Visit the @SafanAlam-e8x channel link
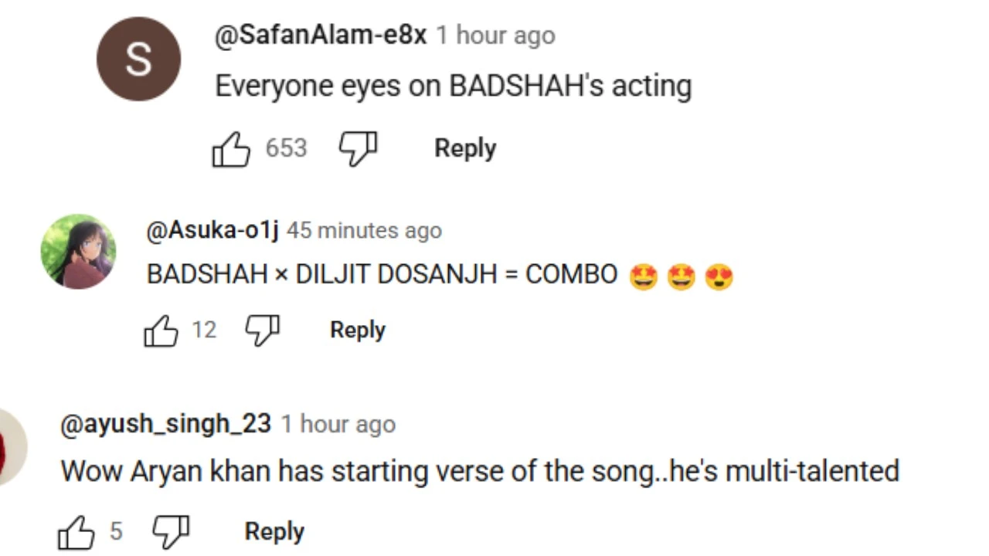The height and width of the screenshot is (556, 989). (x=321, y=36)
